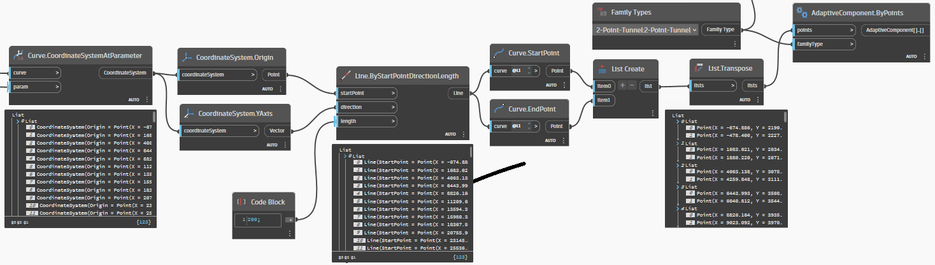
Task: Add an item with List Create plus button
Action: [623, 85]
